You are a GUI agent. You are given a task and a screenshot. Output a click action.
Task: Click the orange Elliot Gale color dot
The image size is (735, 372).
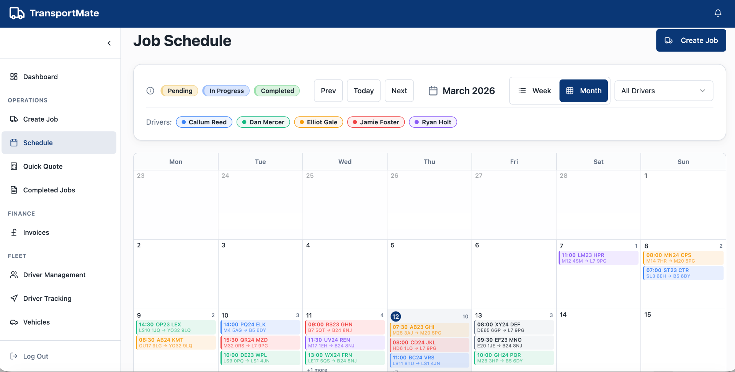click(302, 122)
